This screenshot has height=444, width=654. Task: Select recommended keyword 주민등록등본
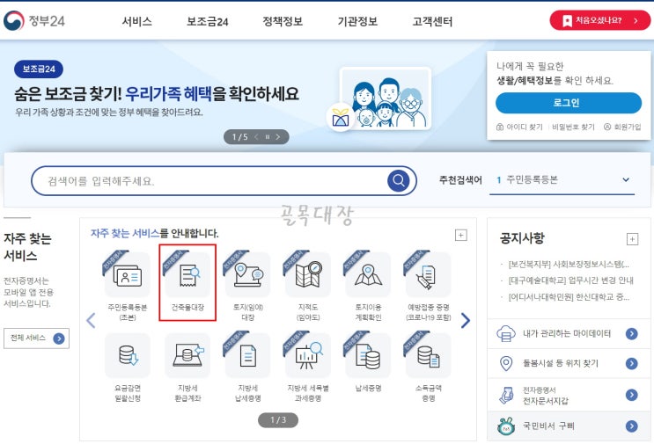(x=532, y=180)
